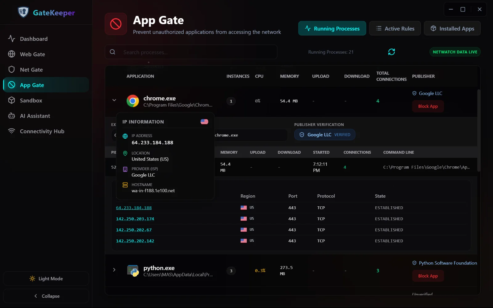Switch to the Active Rules tab
Screen dimensions: 493x308
pos(395,28)
